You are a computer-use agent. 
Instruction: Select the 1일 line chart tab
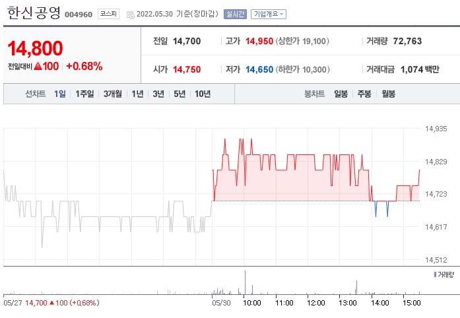(60, 94)
